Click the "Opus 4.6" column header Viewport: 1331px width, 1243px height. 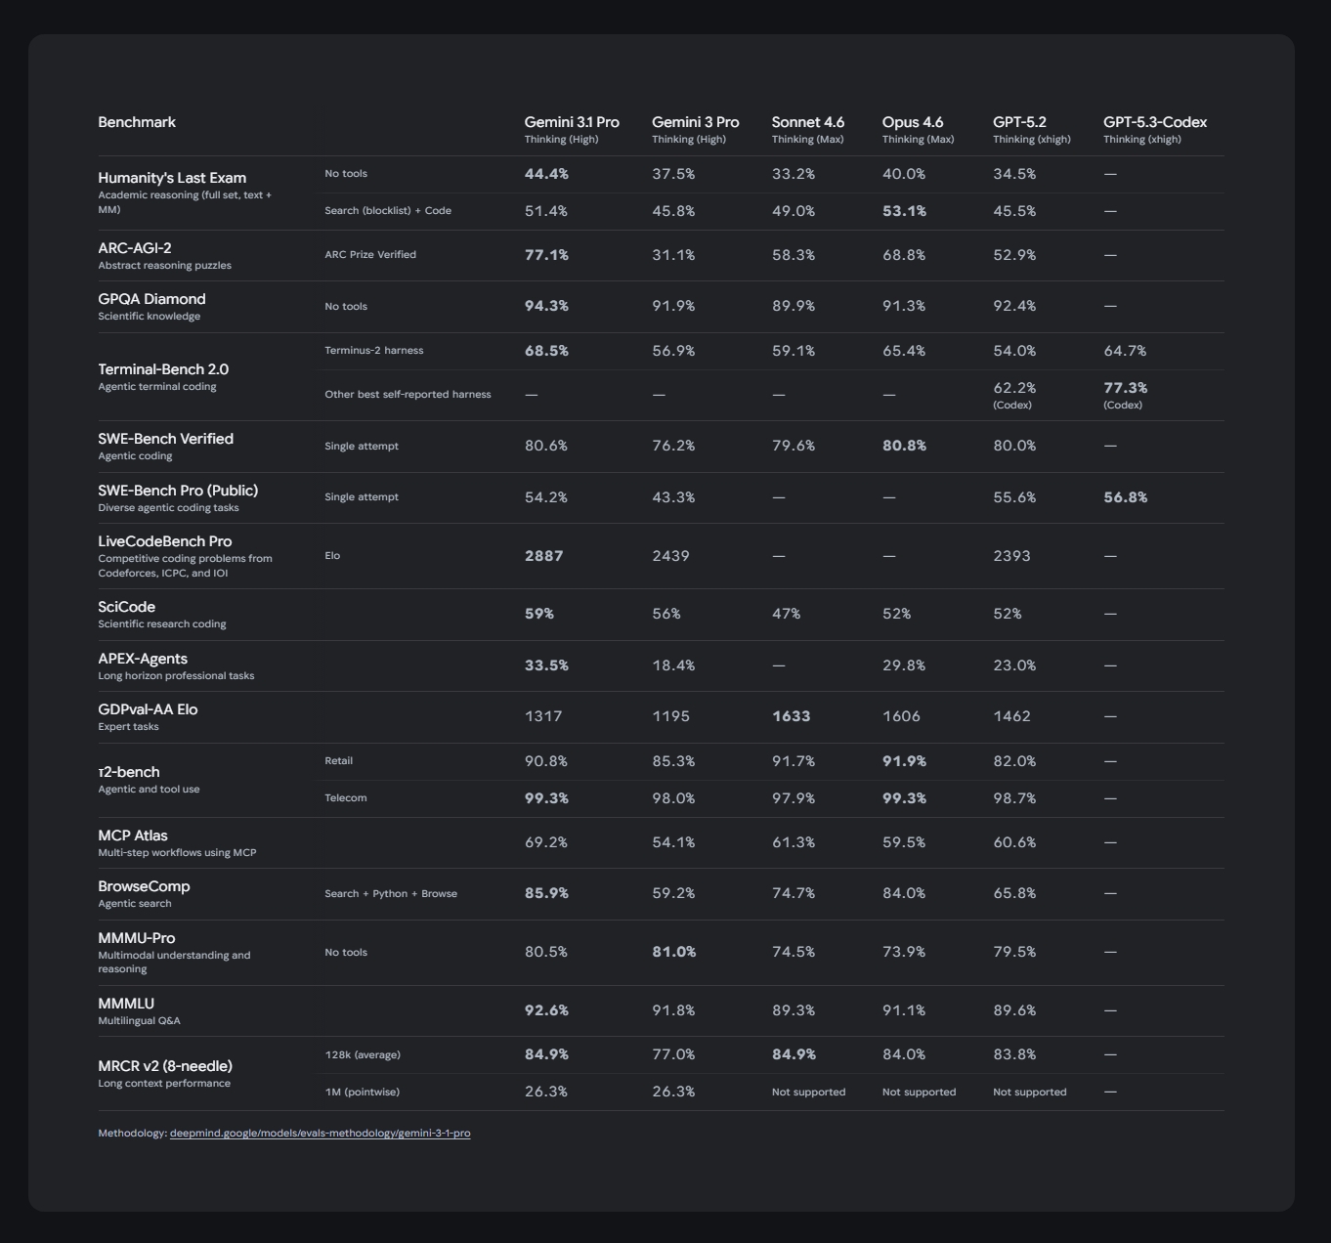pos(913,122)
